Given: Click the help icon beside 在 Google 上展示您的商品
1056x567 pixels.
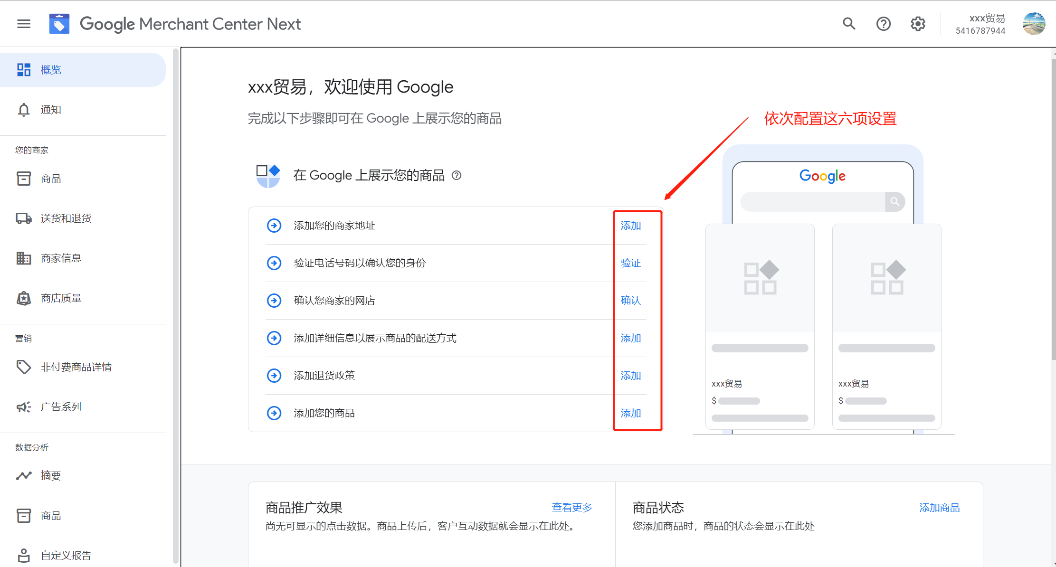Looking at the screenshot, I should click(x=457, y=175).
